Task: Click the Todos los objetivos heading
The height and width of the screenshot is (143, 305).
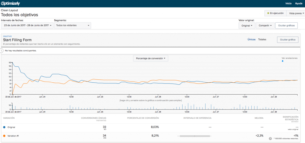Action: click(19, 15)
